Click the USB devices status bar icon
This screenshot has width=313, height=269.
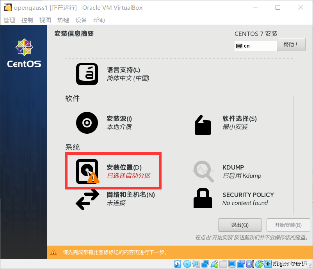213,264
